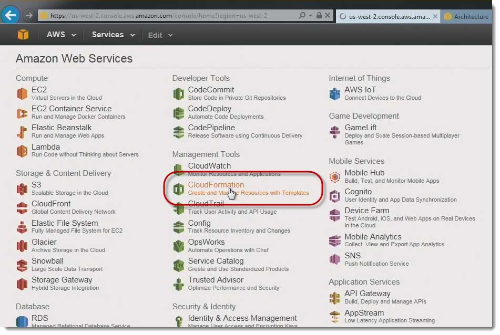Expand the AWS dropdown menu
500x335 pixels.
click(61, 35)
